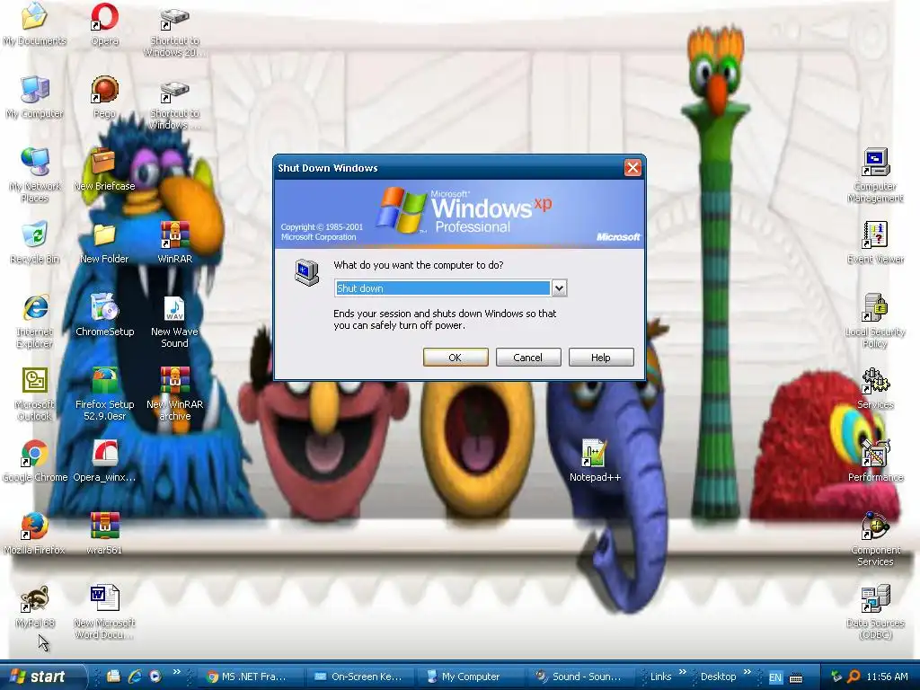Select Firefox Setup 52.9.0esr installer
This screenshot has width=920, height=690.
point(104,394)
